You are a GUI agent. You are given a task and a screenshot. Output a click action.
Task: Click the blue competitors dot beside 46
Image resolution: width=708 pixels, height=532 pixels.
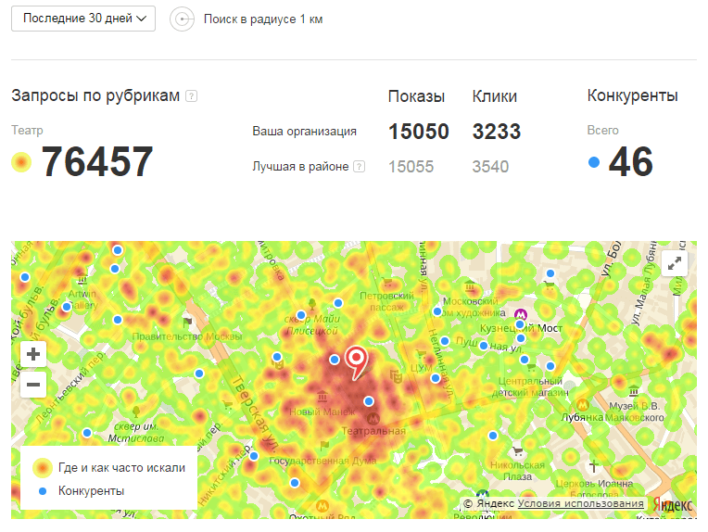594,162
